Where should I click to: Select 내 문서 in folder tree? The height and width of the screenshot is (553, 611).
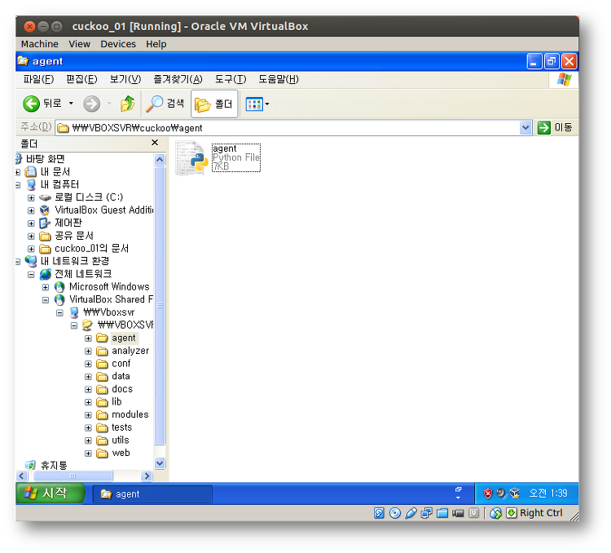tap(55, 172)
